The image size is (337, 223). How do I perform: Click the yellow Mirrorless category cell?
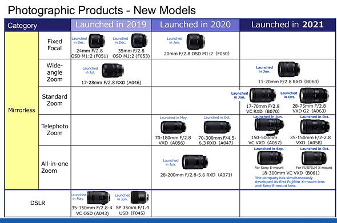[22, 111]
